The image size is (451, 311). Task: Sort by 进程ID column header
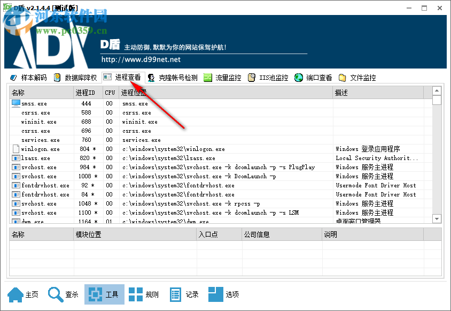pyautogui.click(x=88, y=93)
